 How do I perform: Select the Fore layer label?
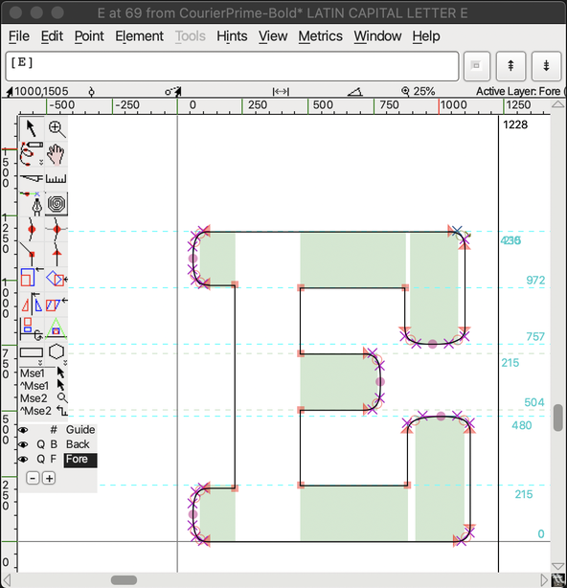pyautogui.click(x=80, y=460)
